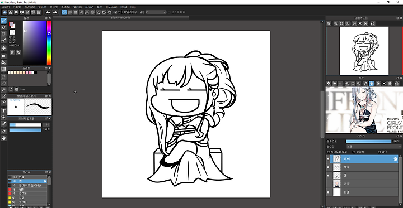Select the 10.5 연필 brush in brush list
The height and width of the screenshot is (208, 403).
(27, 177)
